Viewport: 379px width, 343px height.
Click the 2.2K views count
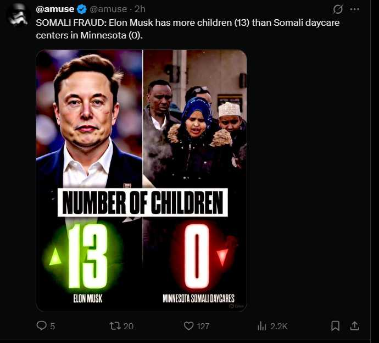click(279, 326)
